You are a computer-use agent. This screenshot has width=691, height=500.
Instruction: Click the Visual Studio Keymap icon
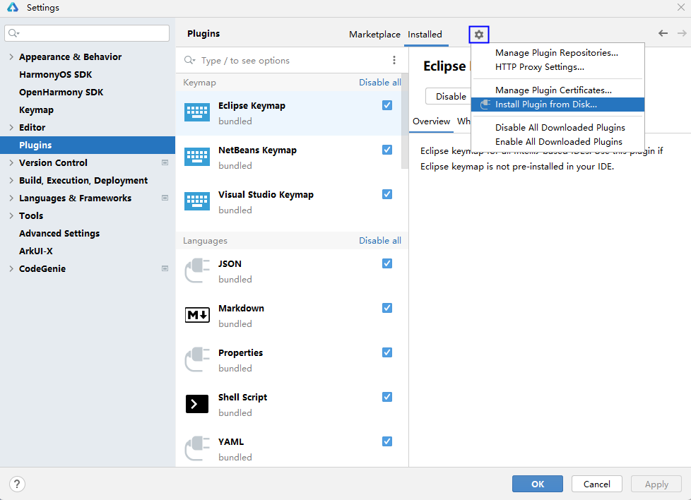click(197, 202)
